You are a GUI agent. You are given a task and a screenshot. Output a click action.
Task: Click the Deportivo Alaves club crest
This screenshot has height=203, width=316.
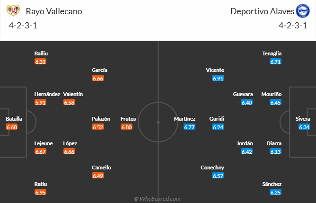pos(301,10)
